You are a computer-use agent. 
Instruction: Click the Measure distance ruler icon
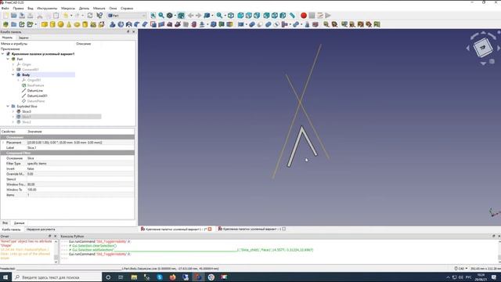(x=292, y=16)
